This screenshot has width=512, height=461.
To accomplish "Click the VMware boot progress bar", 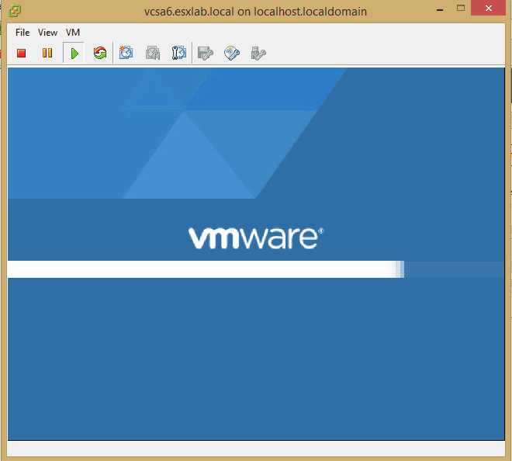I will click(256, 269).
